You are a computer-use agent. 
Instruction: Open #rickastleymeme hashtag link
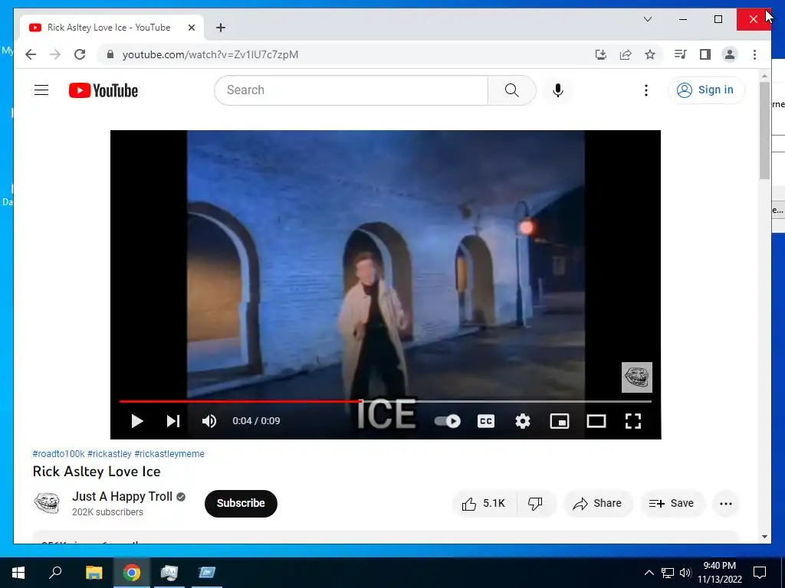(169, 453)
